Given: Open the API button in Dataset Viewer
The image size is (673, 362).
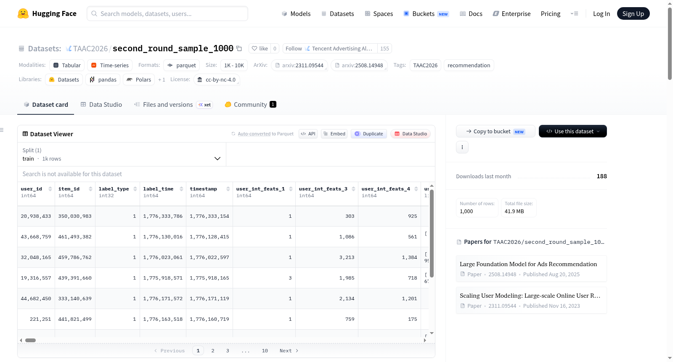Looking at the screenshot, I should 308,134.
